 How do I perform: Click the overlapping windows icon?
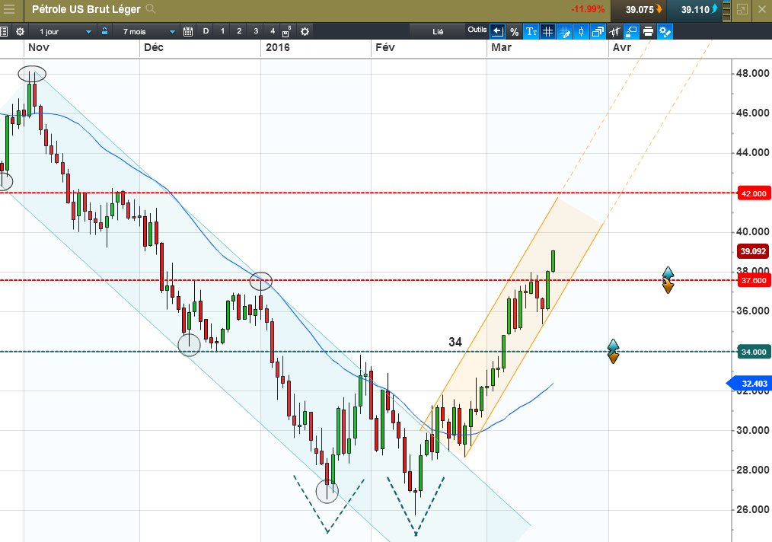(598, 31)
